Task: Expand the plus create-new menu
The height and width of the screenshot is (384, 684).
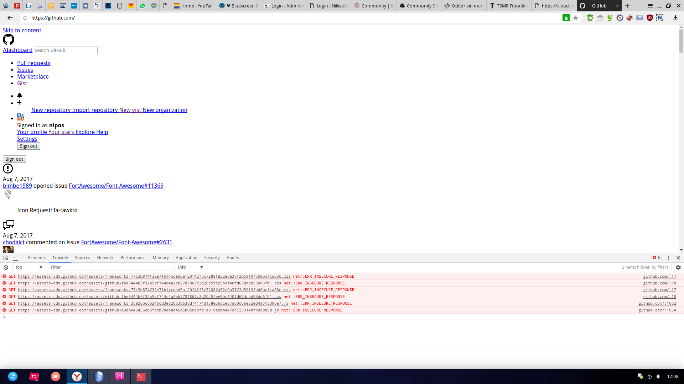Action: (x=19, y=103)
